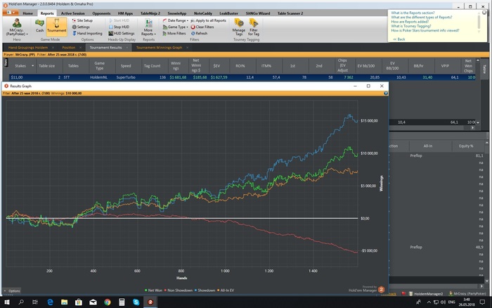
Task: Click help icon in Results Graph filter bar
Action: coord(386,94)
